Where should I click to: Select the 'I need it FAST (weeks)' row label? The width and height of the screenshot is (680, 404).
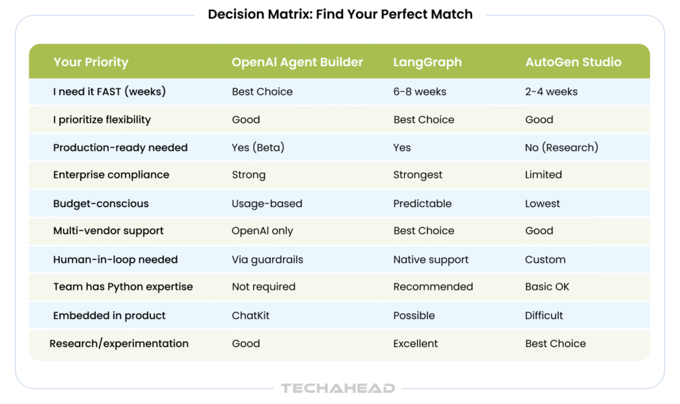click(x=110, y=92)
